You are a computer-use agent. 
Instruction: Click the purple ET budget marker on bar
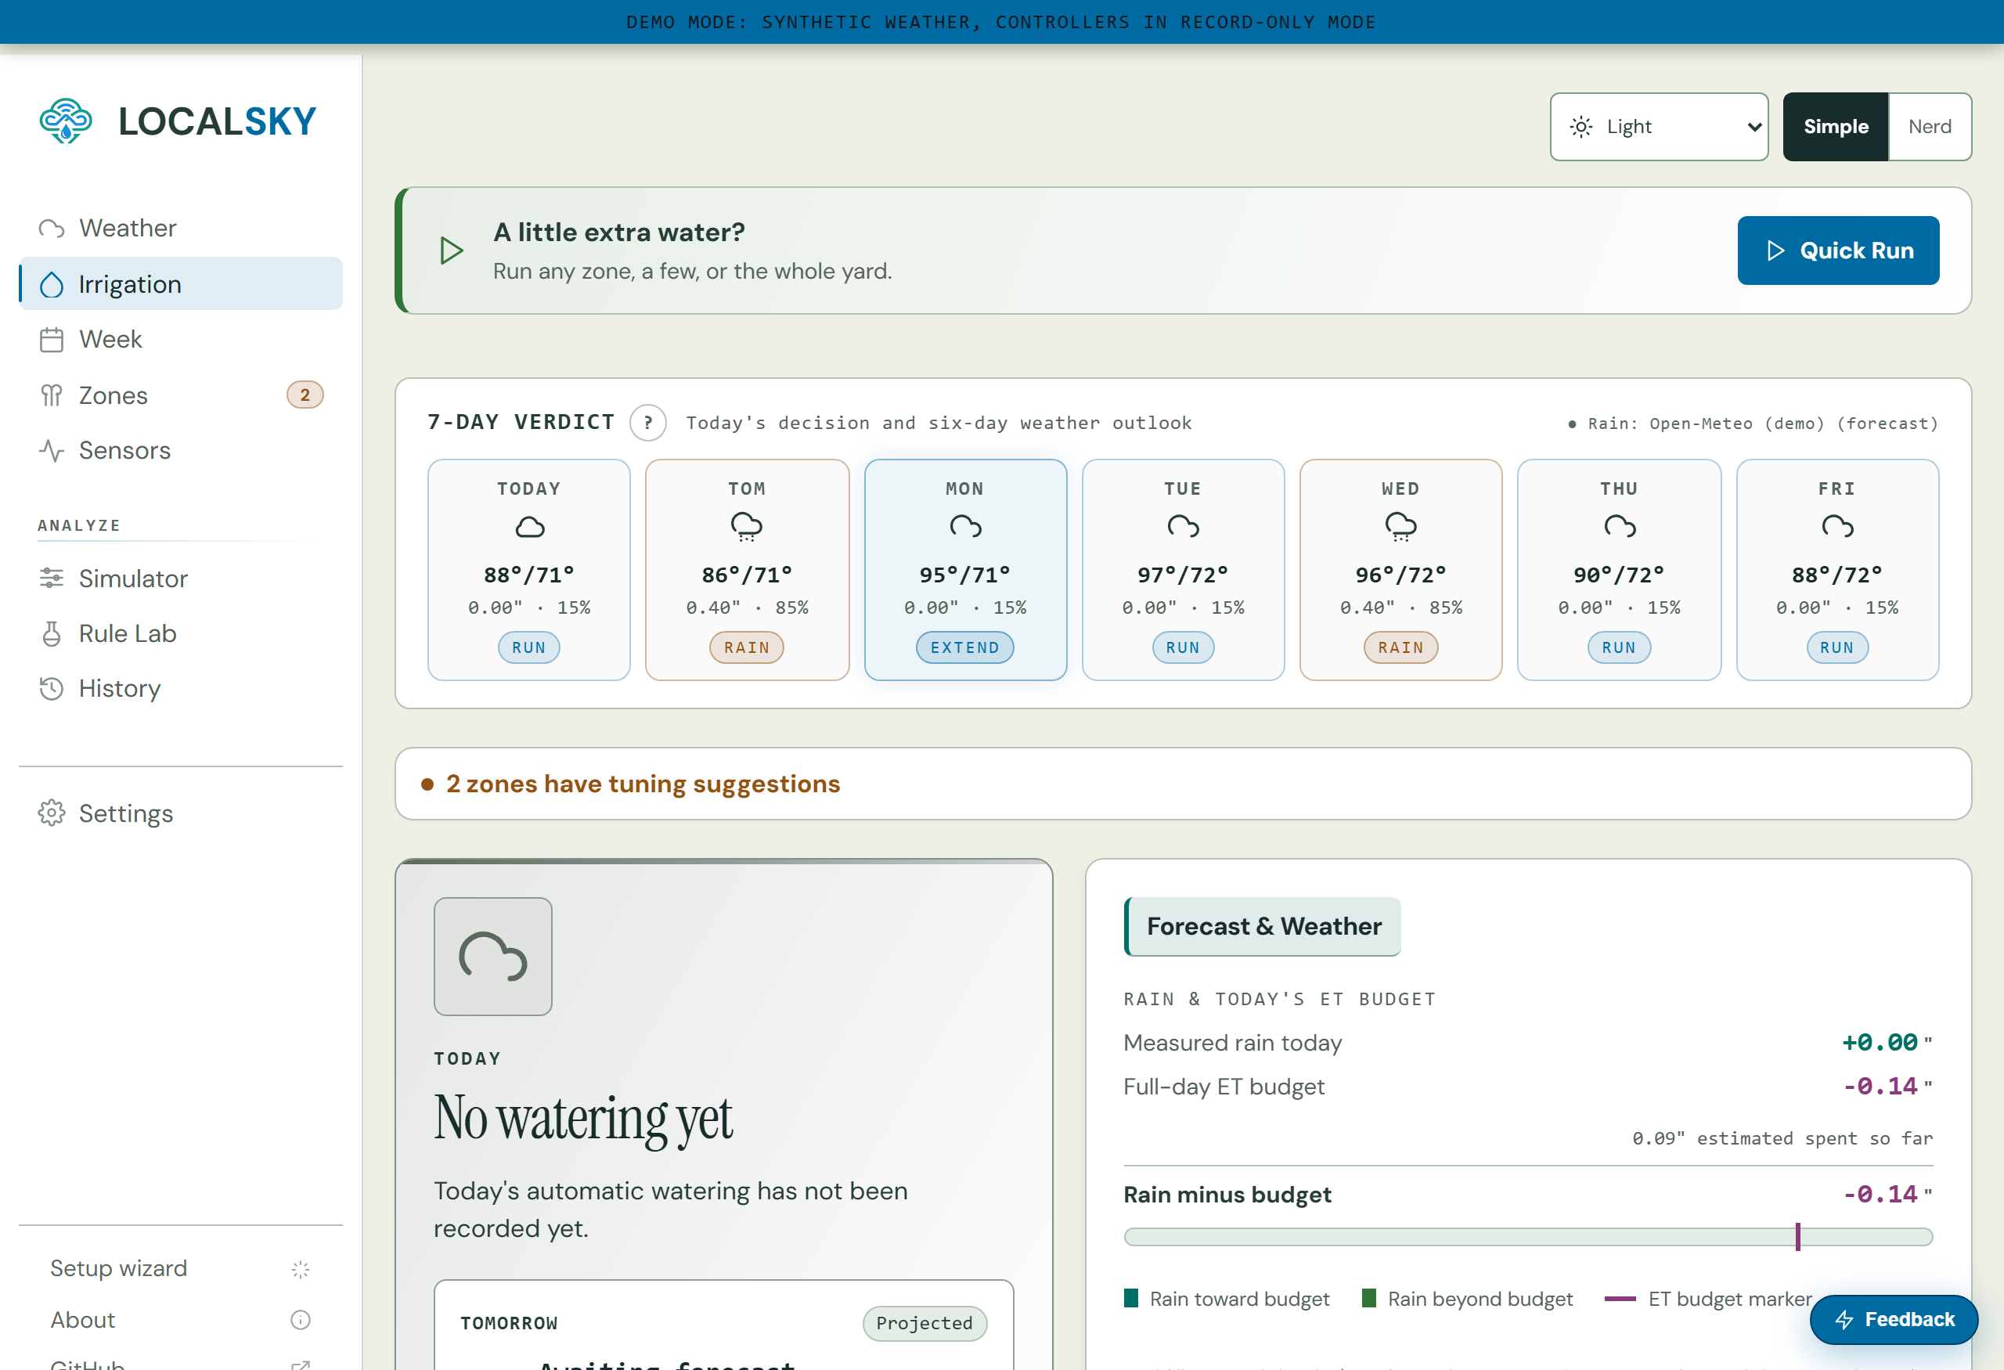click(1798, 1237)
